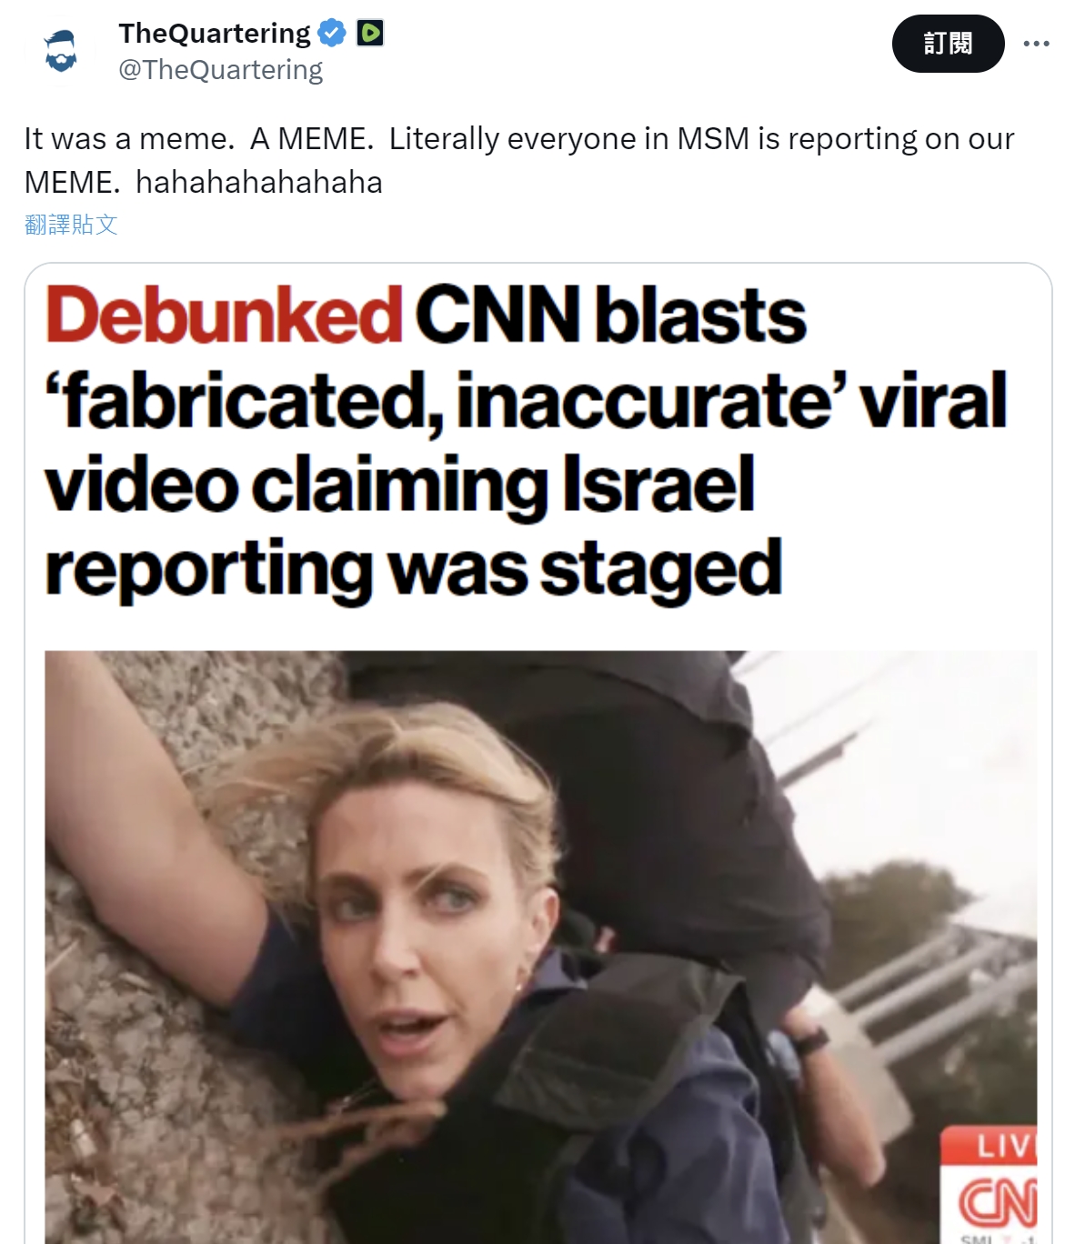Image resolution: width=1075 pixels, height=1244 pixels.
Task: Click the word hahahahahahaha in tweet
Action: coord(259,182)
